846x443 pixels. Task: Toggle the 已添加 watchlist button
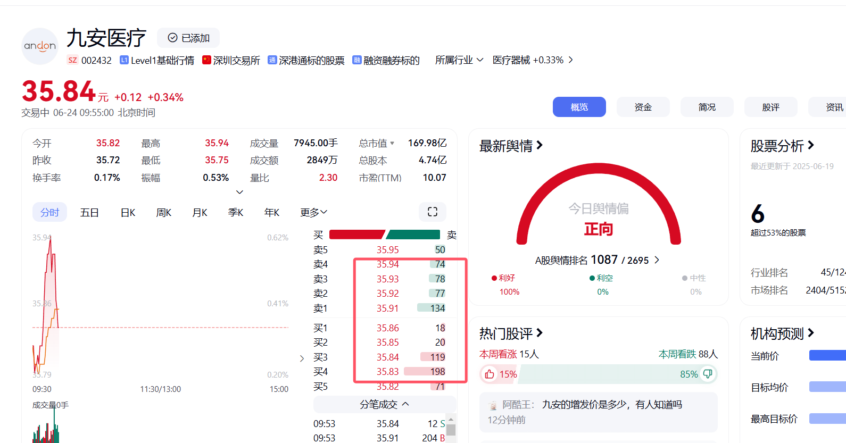[x=188, y=38]
